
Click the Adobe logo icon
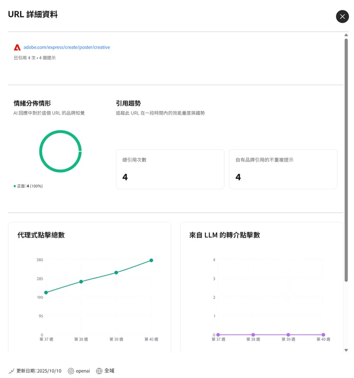tap(17, 48)
